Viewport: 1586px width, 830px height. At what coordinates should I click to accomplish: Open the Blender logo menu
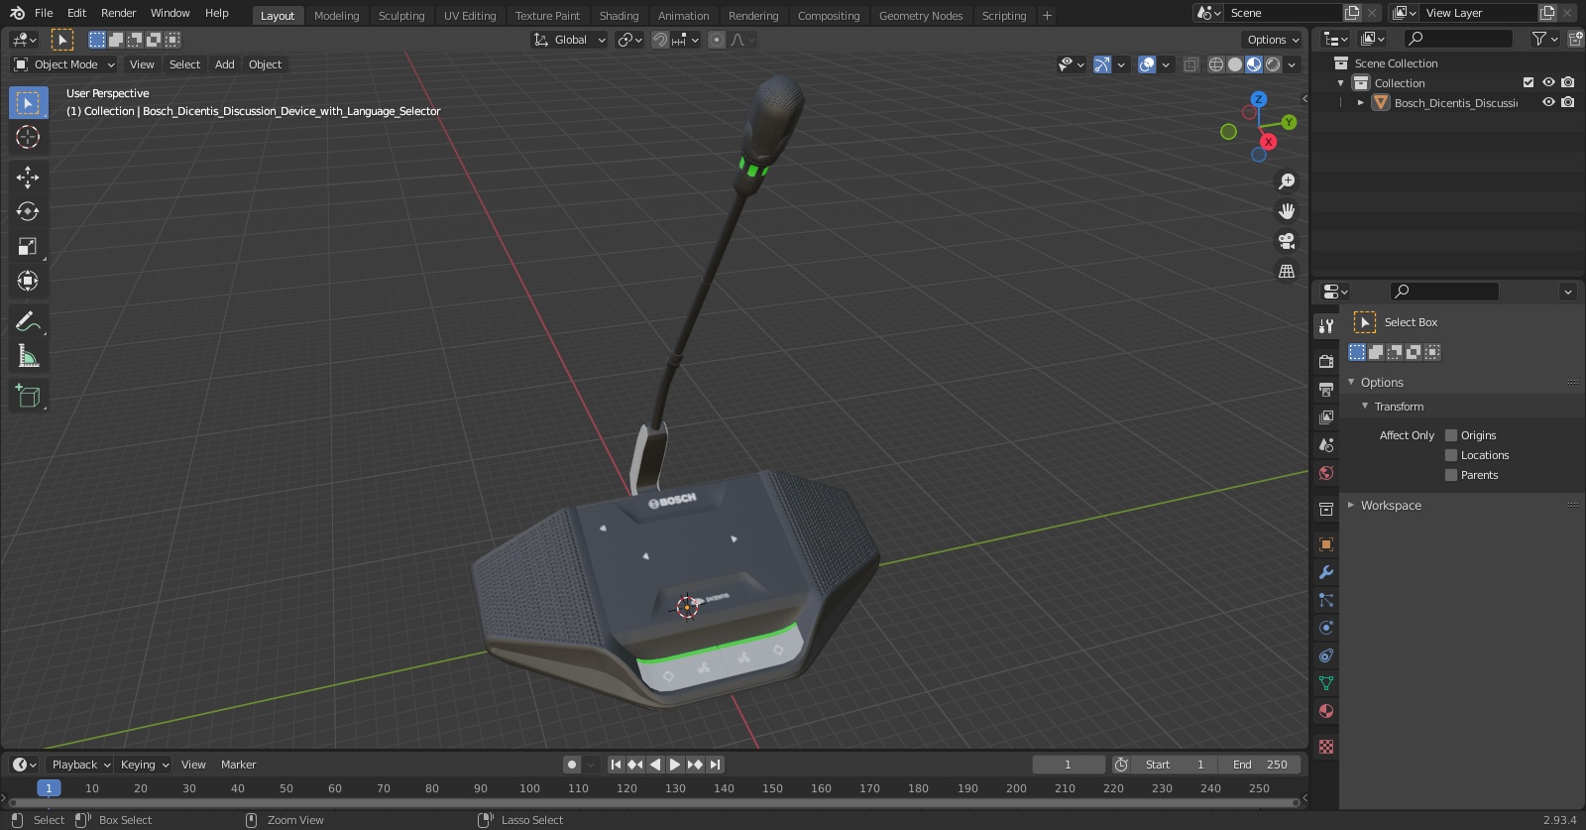coord(17,13)
